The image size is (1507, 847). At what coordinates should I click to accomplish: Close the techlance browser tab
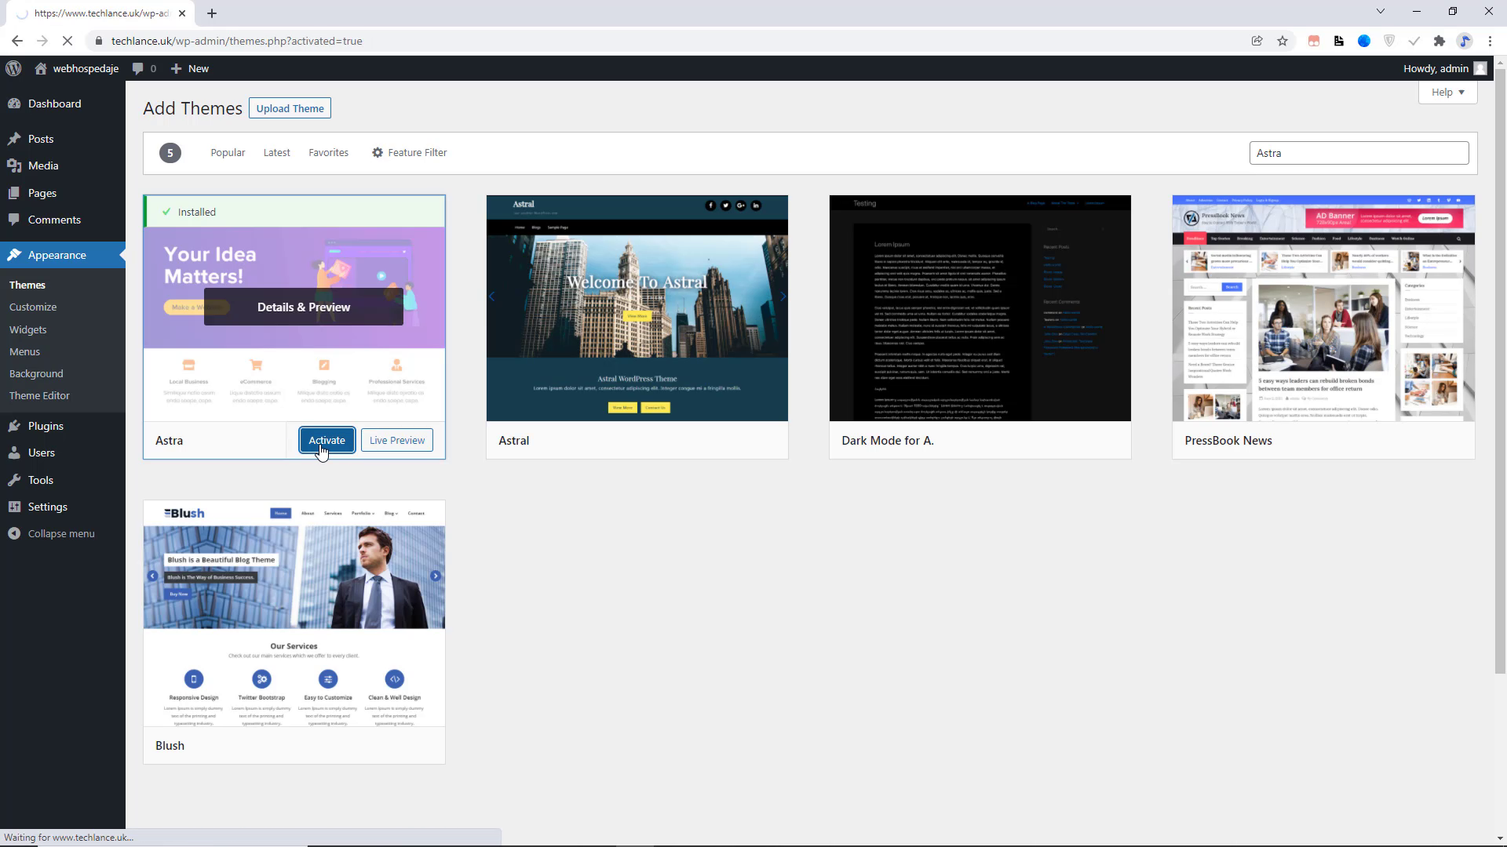pyautogui.click(x=182, y=13)
